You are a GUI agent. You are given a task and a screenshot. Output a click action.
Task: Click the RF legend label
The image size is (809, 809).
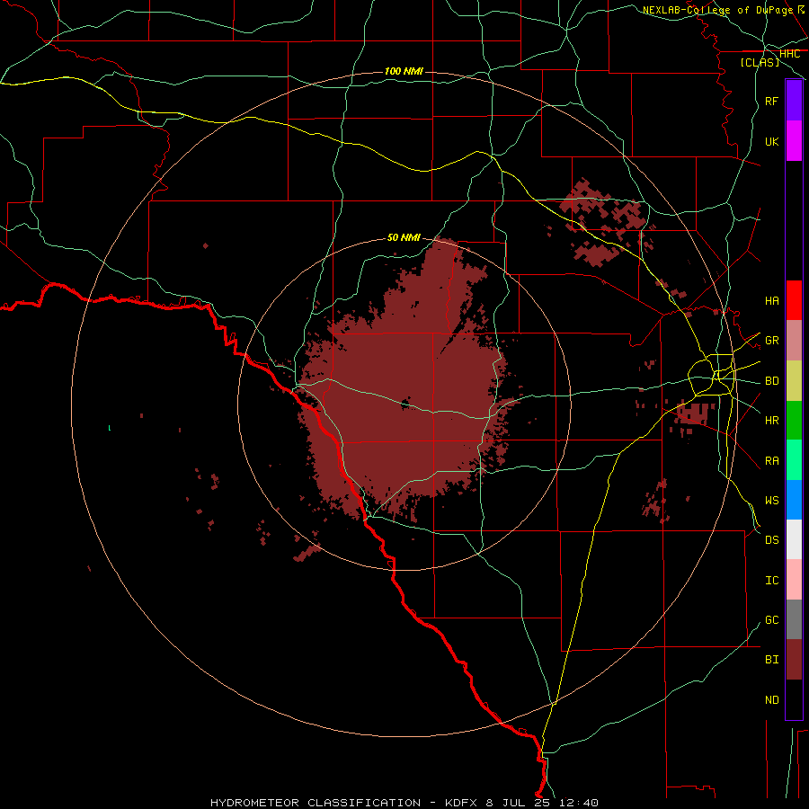[771, 102]
